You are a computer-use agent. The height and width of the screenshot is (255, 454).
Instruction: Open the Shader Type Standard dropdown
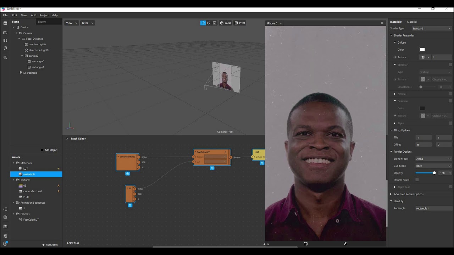[x=432, y=28]
